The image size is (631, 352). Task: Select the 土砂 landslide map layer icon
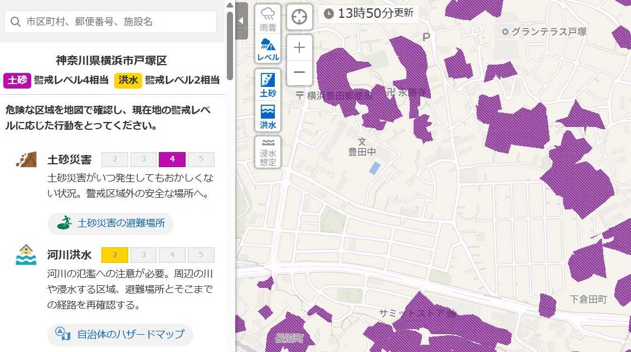point(268,85)
